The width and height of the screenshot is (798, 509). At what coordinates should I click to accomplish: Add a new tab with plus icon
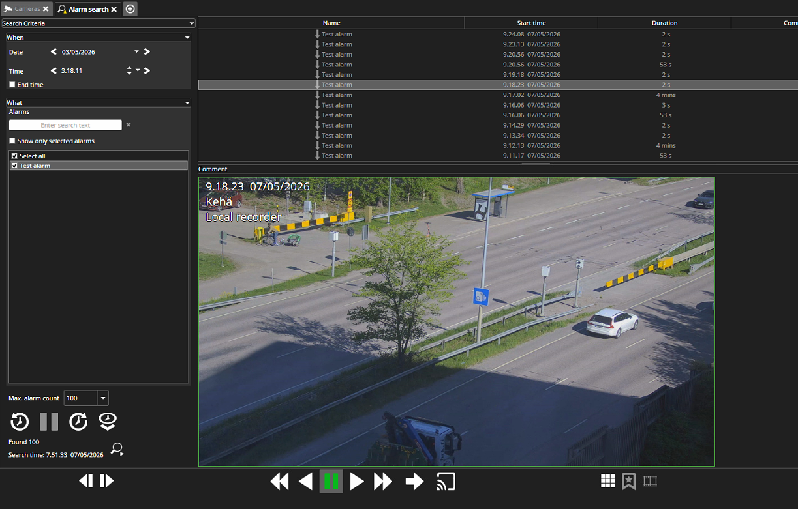pos(130,9)
